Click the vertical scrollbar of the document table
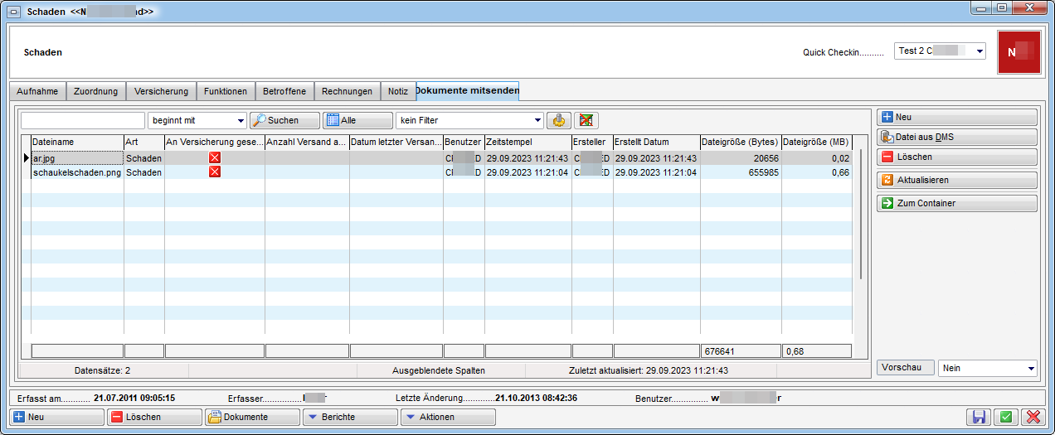The height and width of the screenshot is (435, 1055). tap(861, 215)
